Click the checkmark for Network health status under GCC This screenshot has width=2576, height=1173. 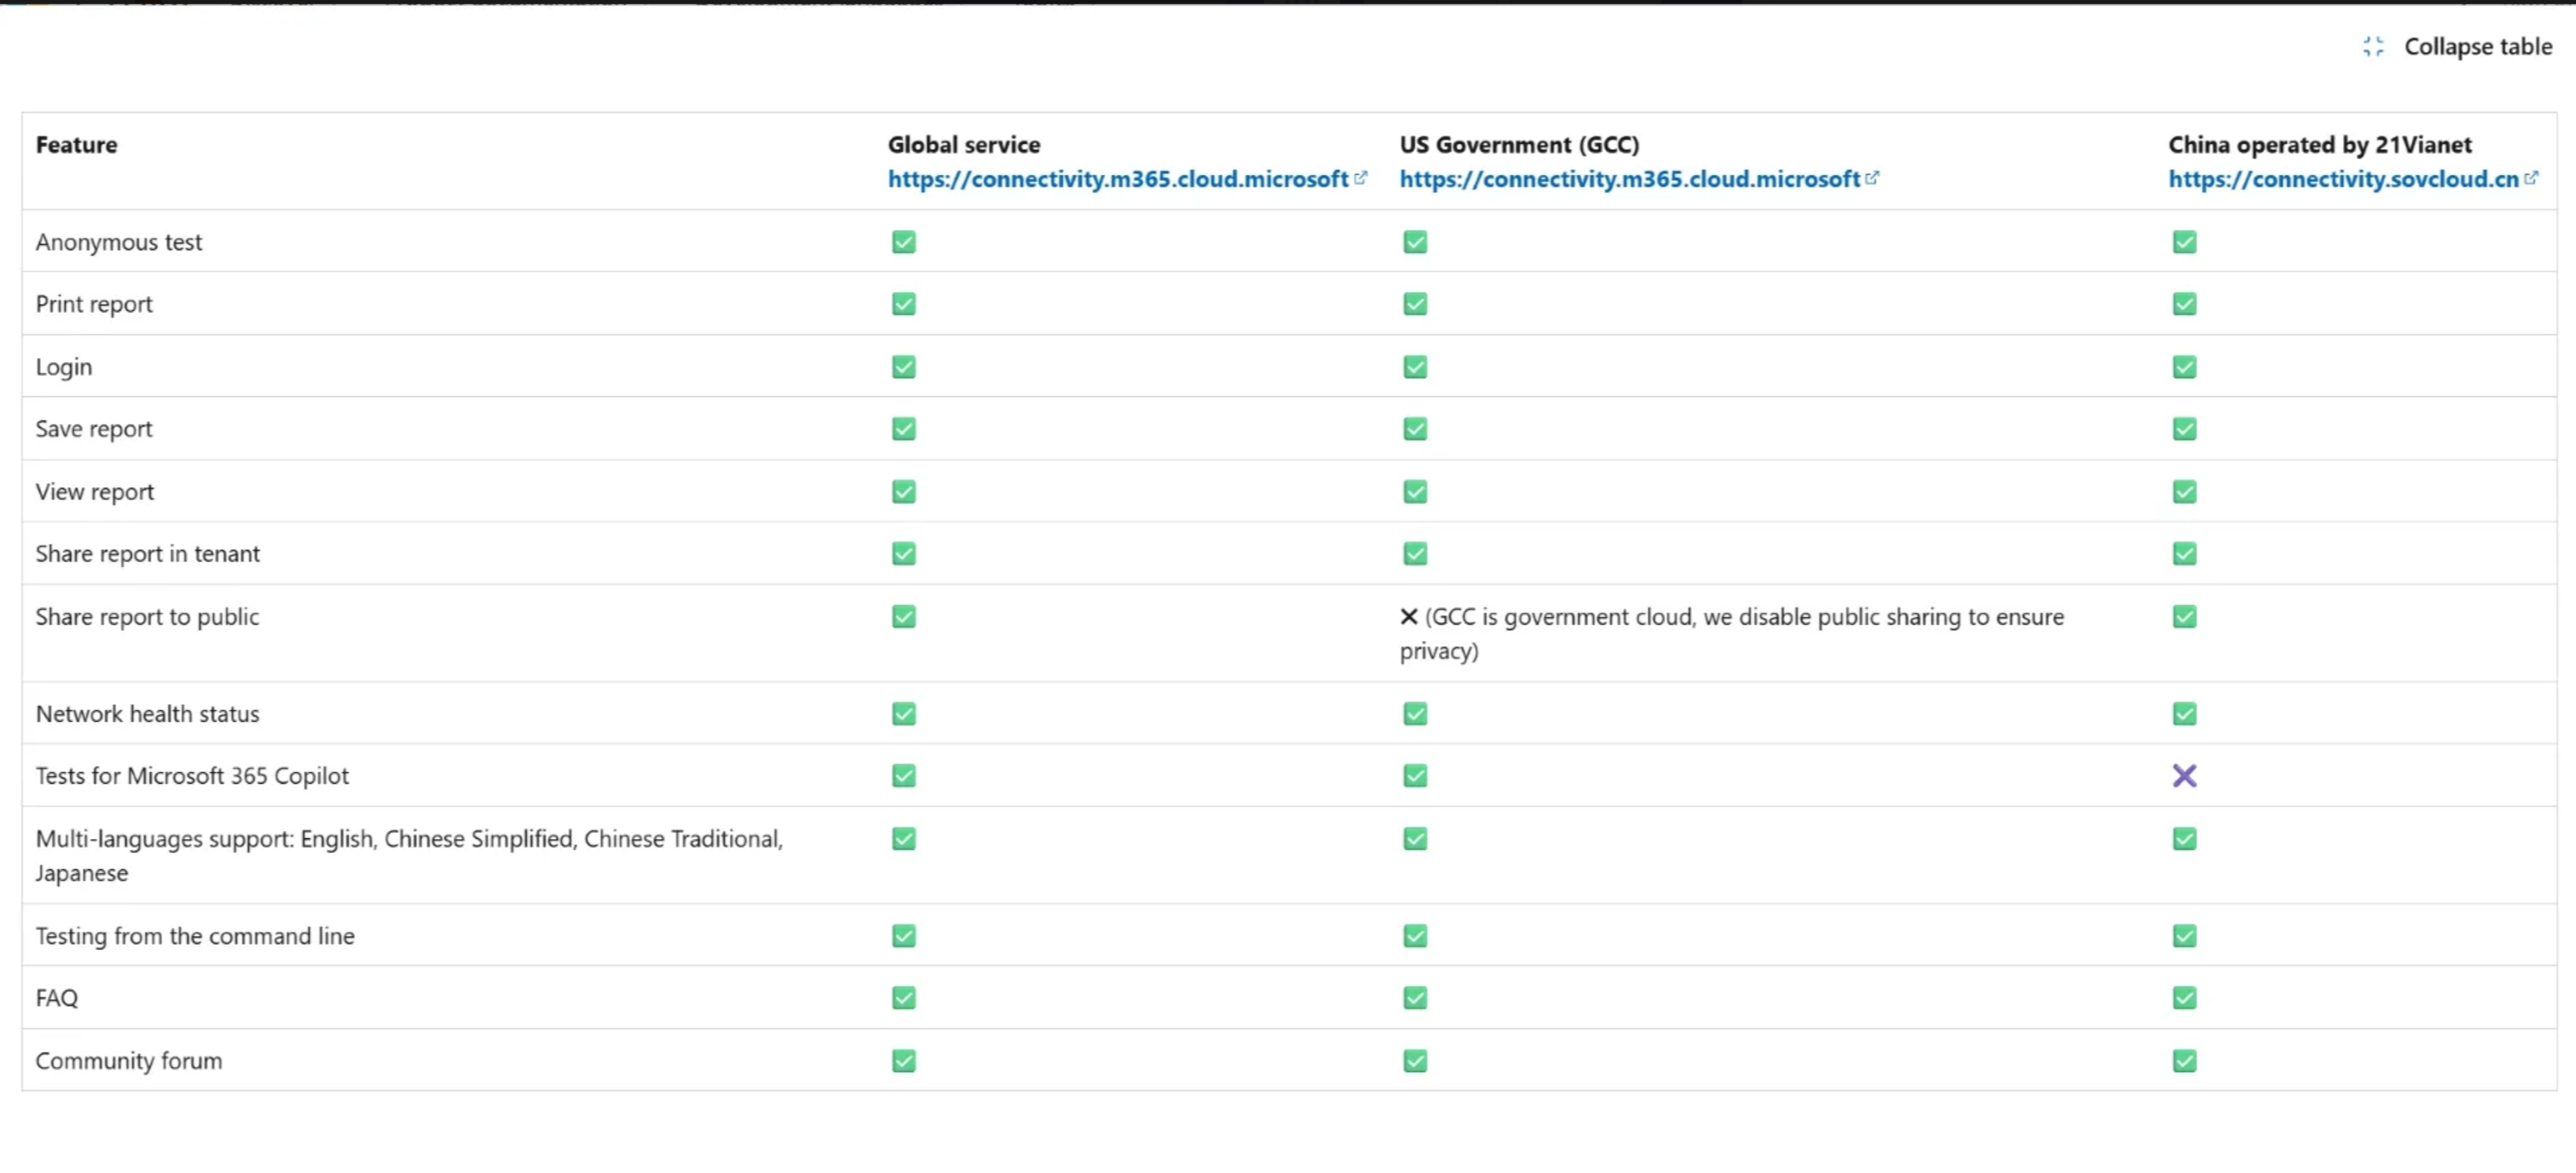click(x=1414, y=713)
